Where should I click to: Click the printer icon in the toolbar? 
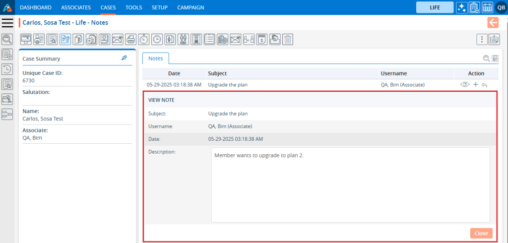coord(130,39)
